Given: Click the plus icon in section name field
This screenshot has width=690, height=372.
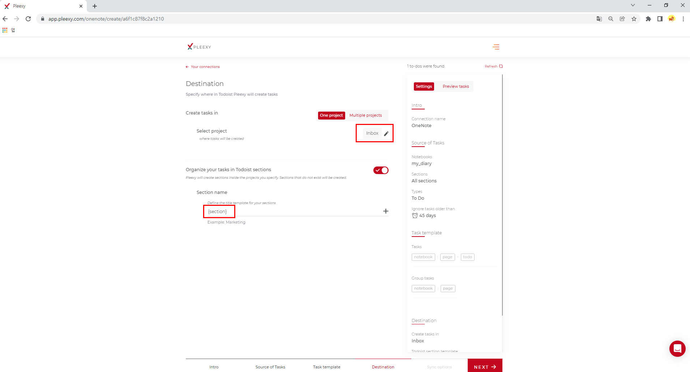Looking at the screenshot, I should tap(386, 211).
